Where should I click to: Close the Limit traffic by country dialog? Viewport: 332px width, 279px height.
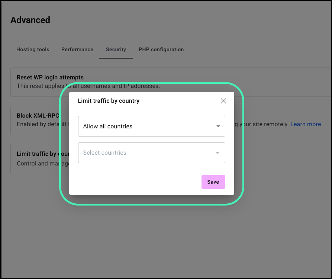(x=223, y=101)
